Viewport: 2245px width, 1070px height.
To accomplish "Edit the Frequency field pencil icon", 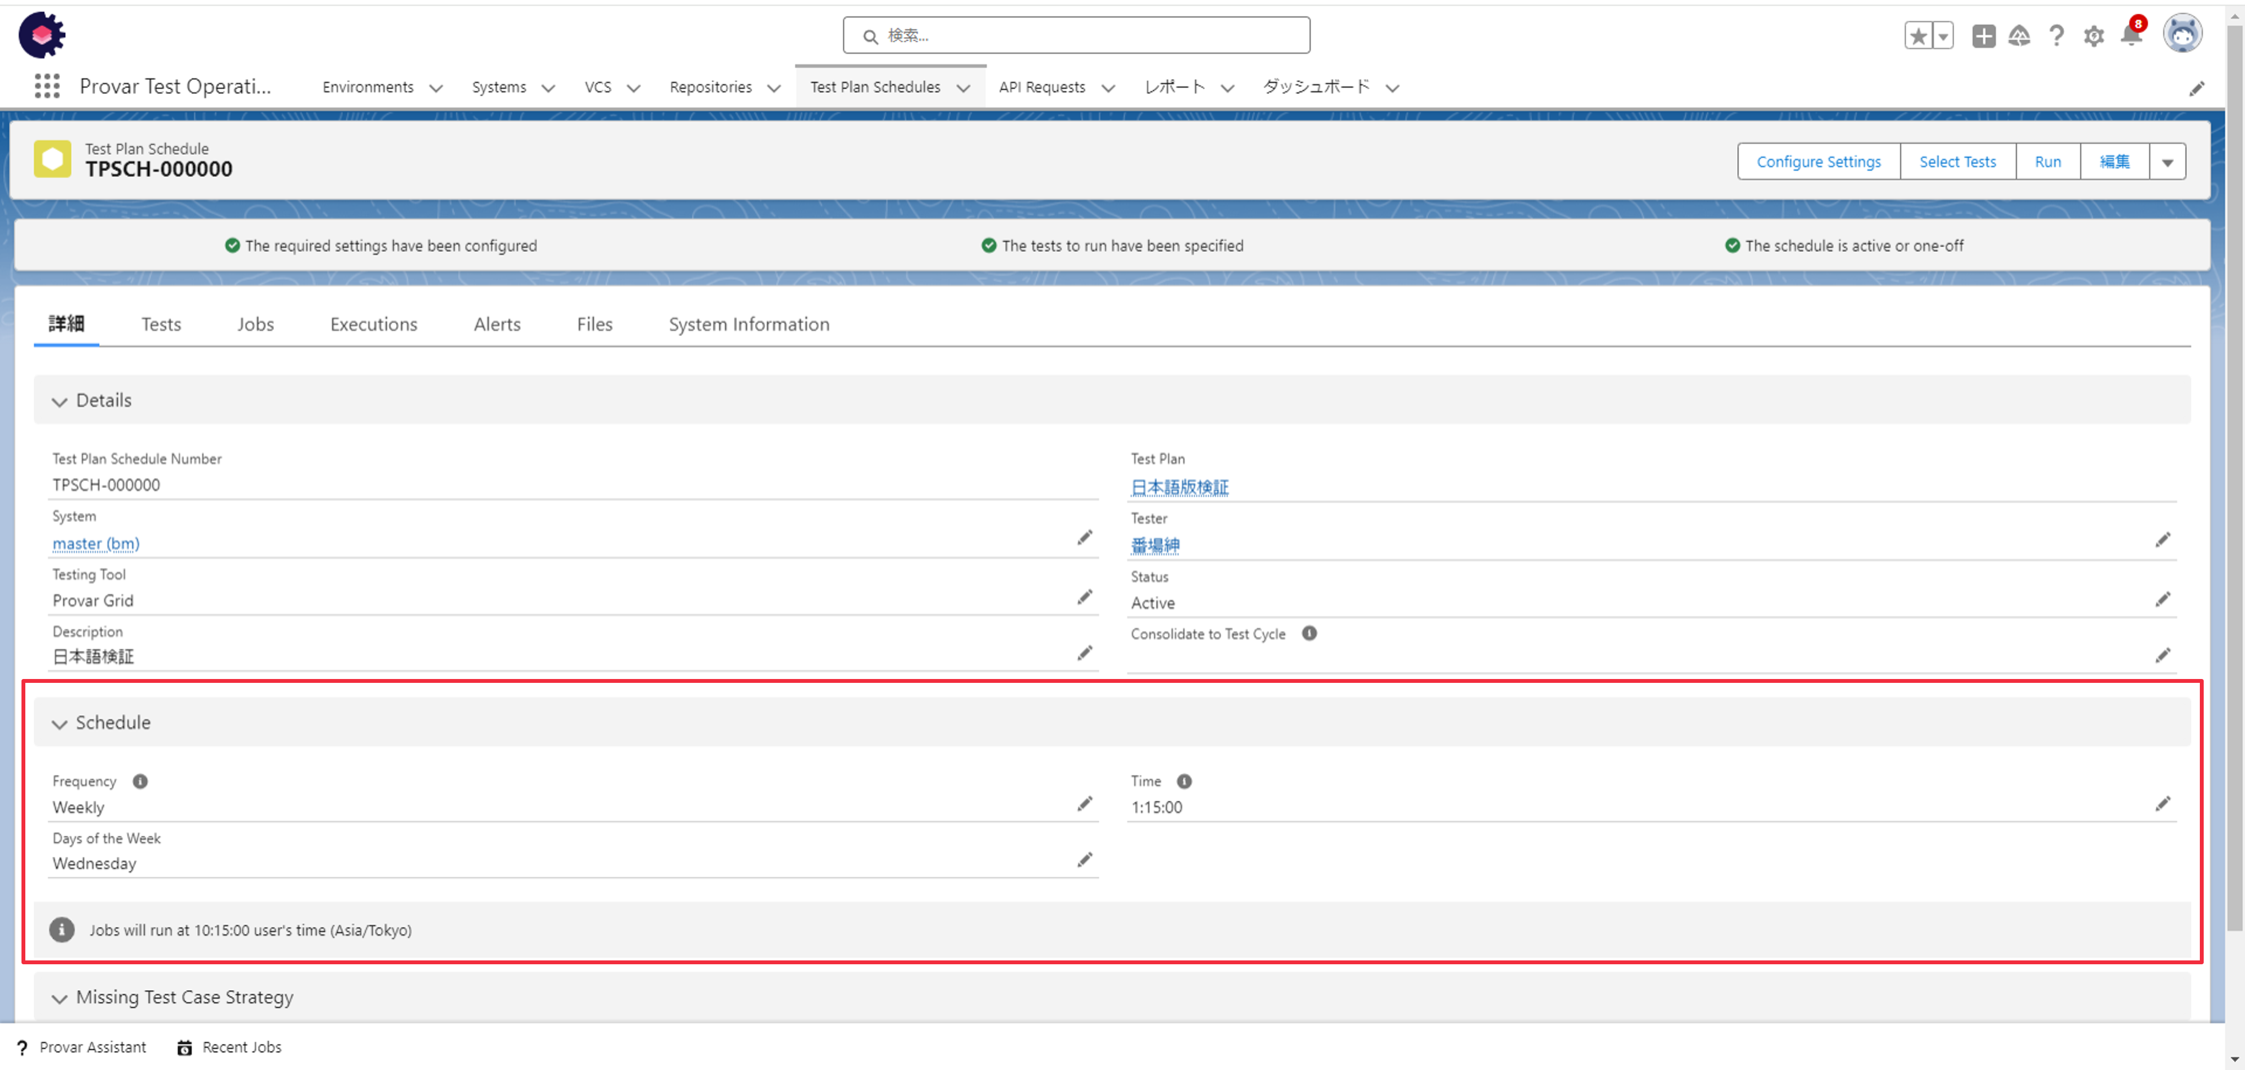I will [1084, 803].
